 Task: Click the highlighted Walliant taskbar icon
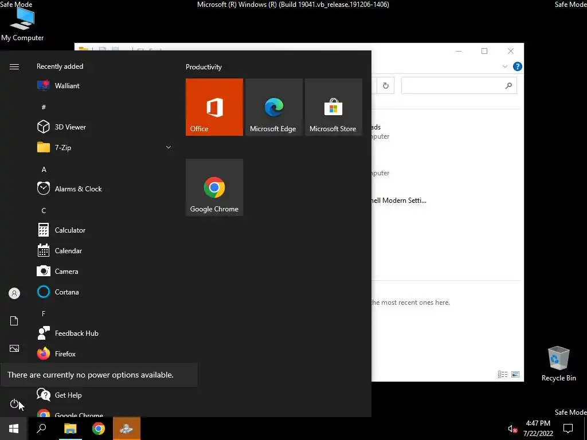[x=127, y=429]
